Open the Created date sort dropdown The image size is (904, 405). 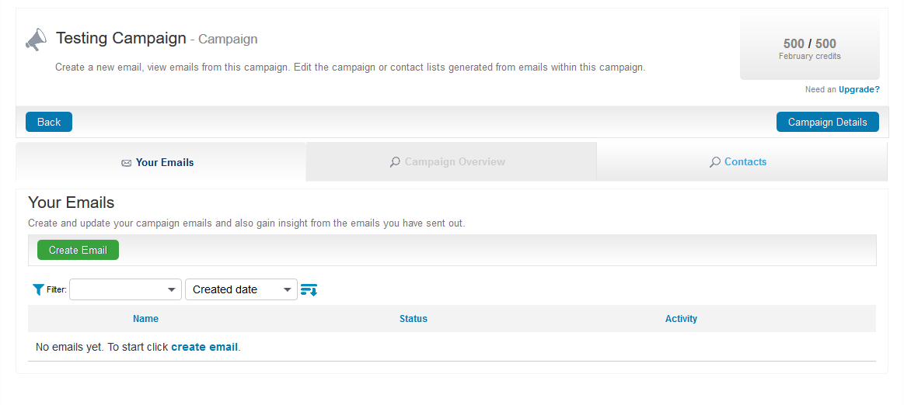coord(241,289)
